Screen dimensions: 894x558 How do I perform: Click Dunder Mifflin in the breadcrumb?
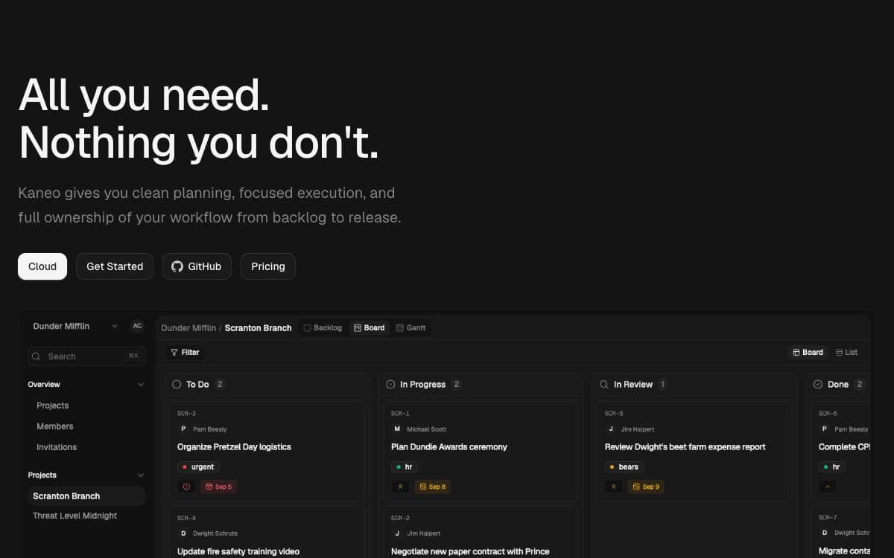click(x=188, y=327)
